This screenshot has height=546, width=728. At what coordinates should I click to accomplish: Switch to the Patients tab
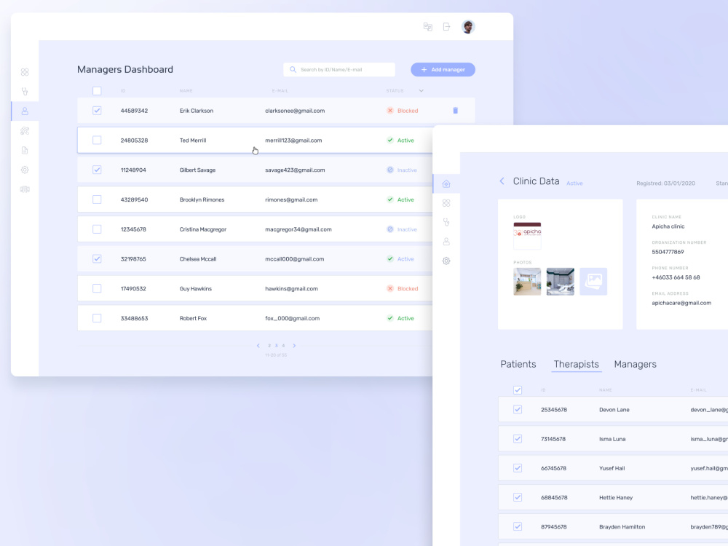(518, 365)
